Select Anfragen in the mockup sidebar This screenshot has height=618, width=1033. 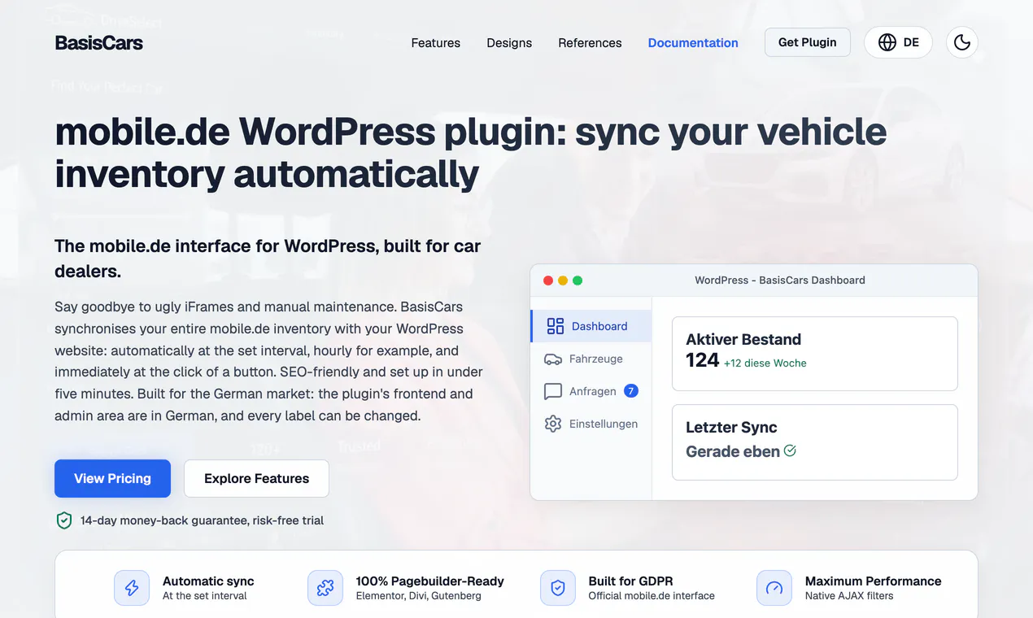pyautogui.click(x=591, y=391)
